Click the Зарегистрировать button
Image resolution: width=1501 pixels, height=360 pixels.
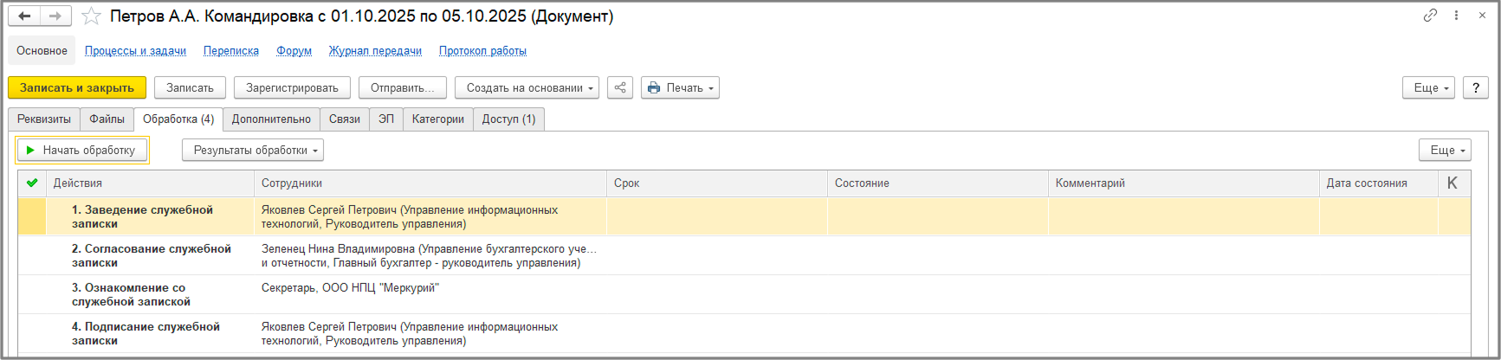point(292,87)
